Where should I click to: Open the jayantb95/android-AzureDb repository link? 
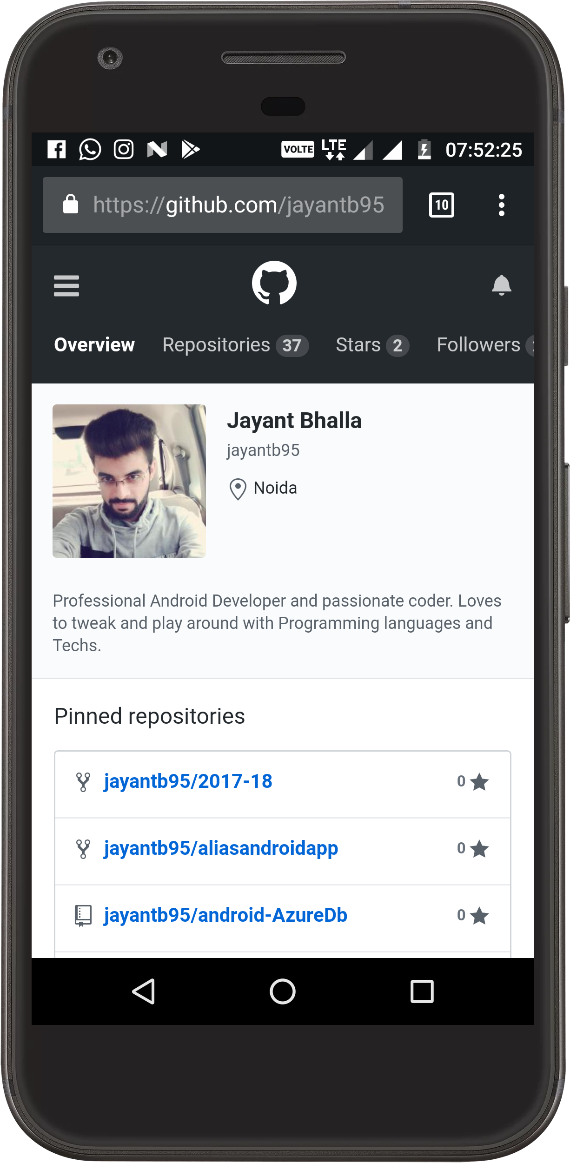(225, 915)
